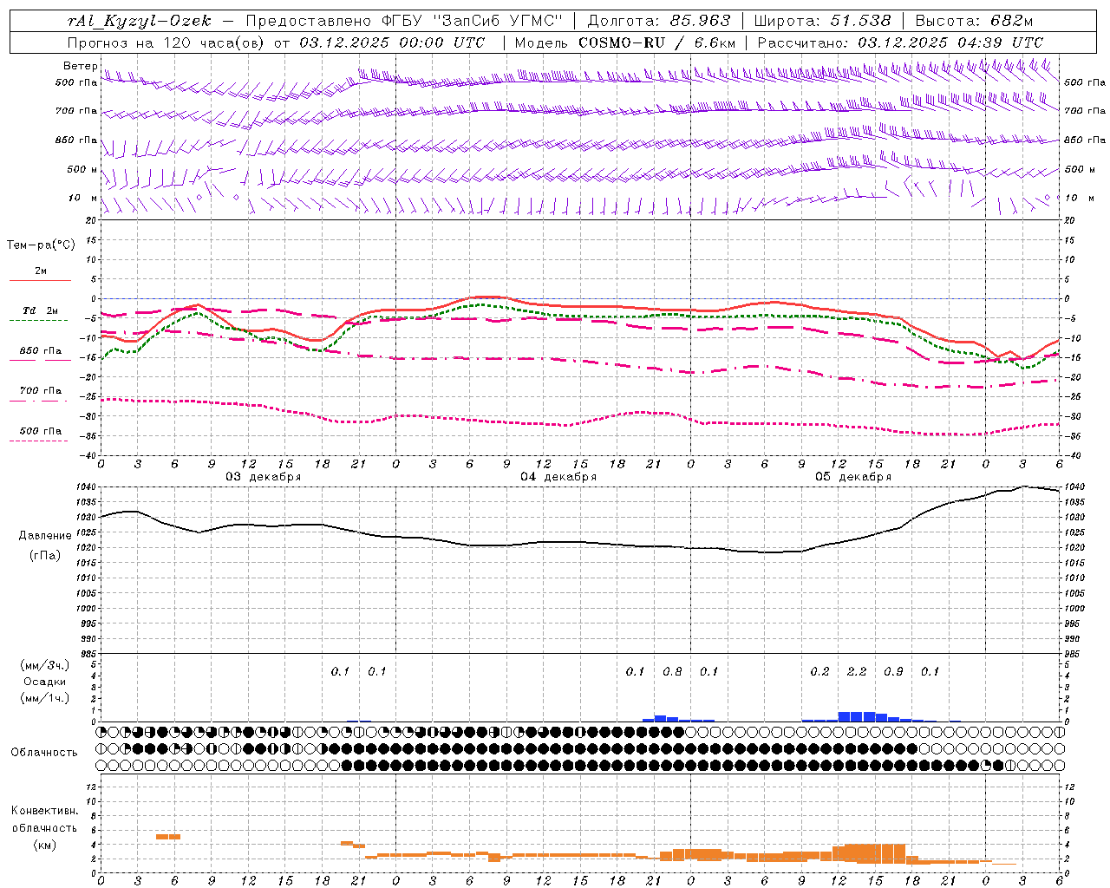This screenshot has width=1110, height=888.
Task: Click the 2.2 precipitation amount value
Action: [x=857, y=672]
